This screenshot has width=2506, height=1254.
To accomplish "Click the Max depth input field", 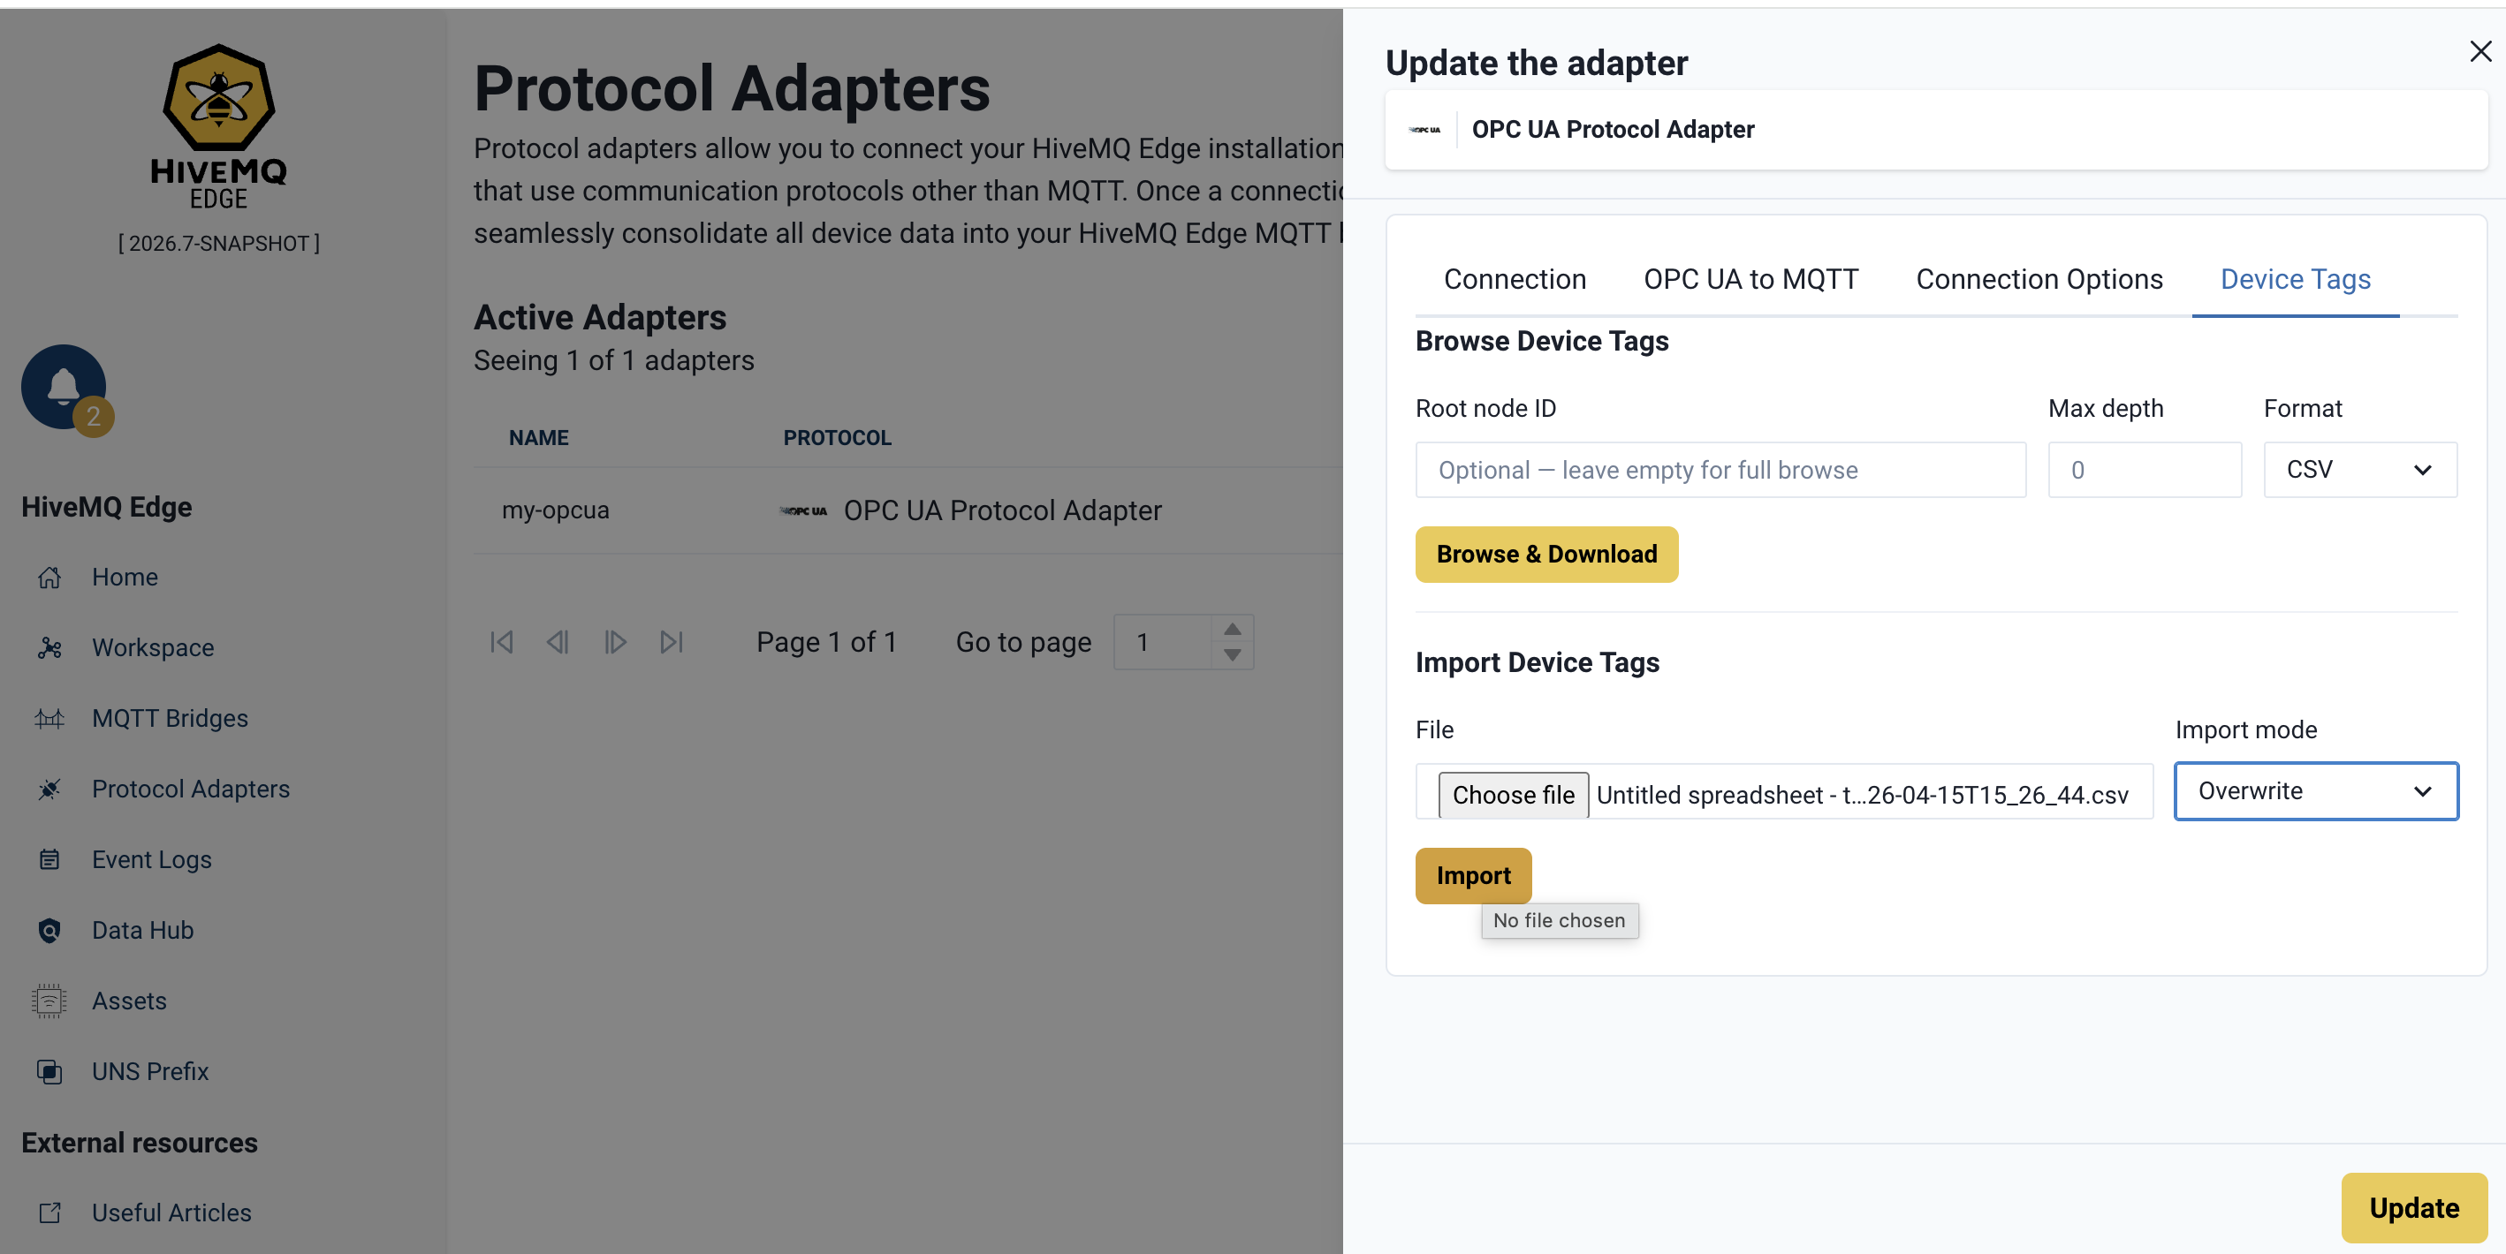I will point(2144,471).
